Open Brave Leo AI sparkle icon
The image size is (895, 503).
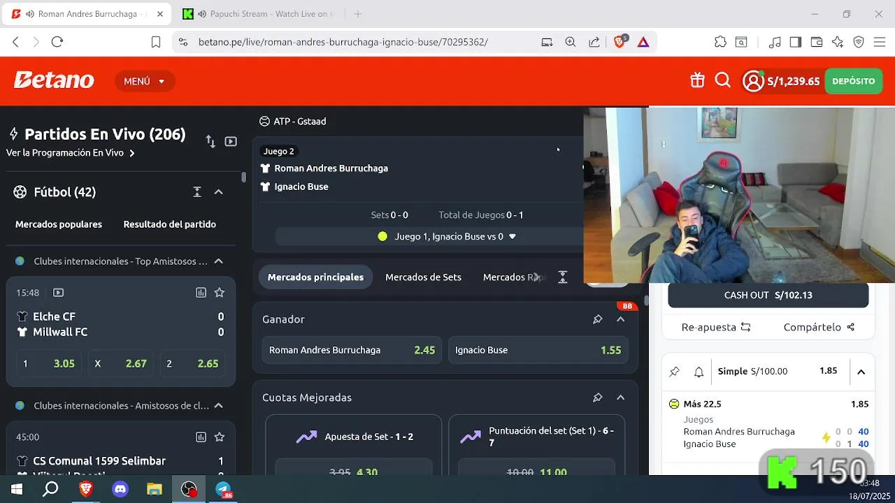pyautogui.click(x=838, y=42)
